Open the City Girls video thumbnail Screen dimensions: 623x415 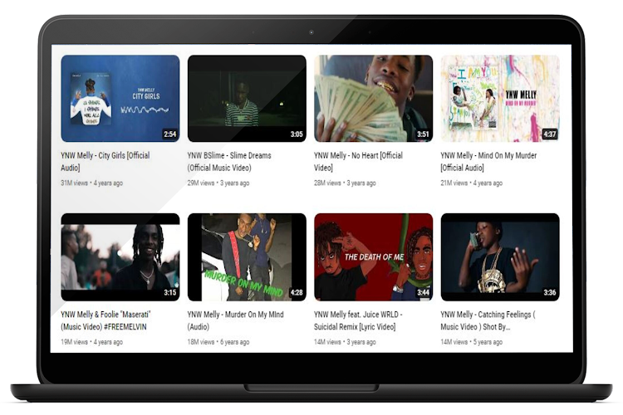(120, 98)
